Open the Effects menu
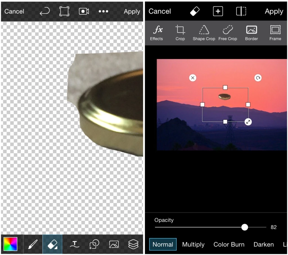Image resolution: width=288 pixels, height=255 pixels. pos(156,33)
